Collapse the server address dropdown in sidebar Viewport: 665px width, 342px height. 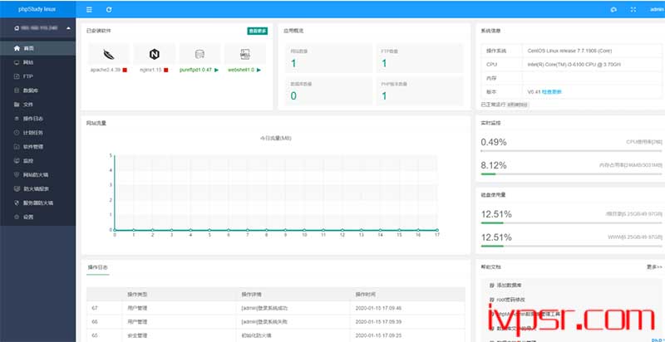coord(69,28)
